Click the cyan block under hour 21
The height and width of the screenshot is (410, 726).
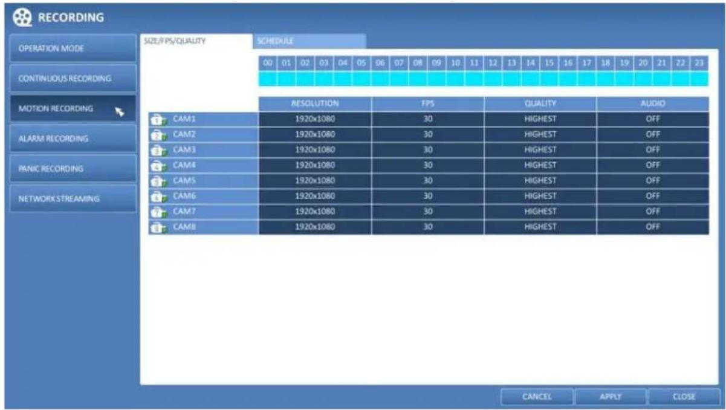[661, 79]
